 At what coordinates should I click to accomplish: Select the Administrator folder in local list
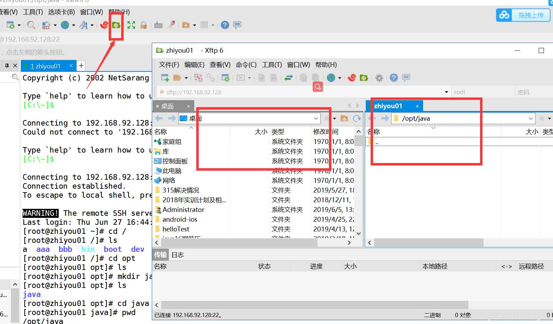(183, 210)
